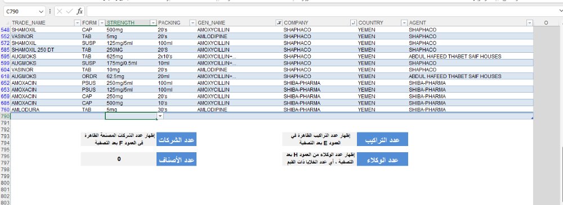Open the sorted COMPANY filter button

tap(354, 23)
